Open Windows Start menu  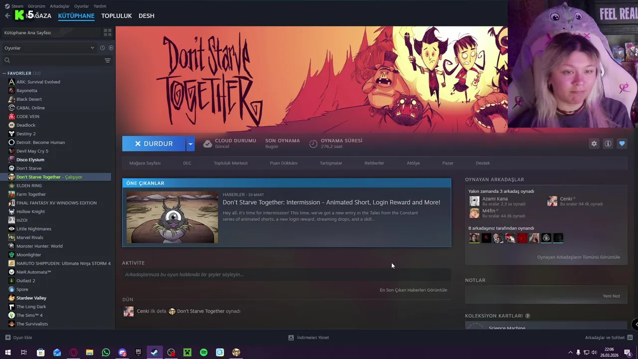(7, 353)
